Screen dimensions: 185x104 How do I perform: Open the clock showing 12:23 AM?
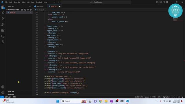(177, 101)
